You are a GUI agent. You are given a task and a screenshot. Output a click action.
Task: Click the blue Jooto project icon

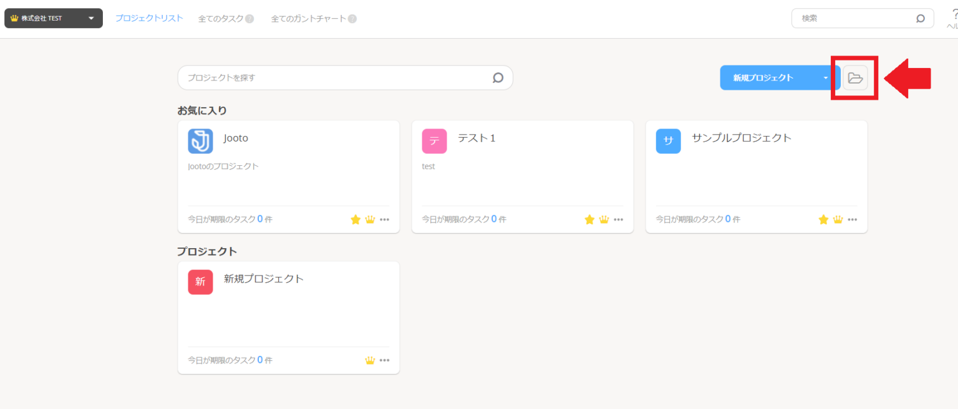200,141
